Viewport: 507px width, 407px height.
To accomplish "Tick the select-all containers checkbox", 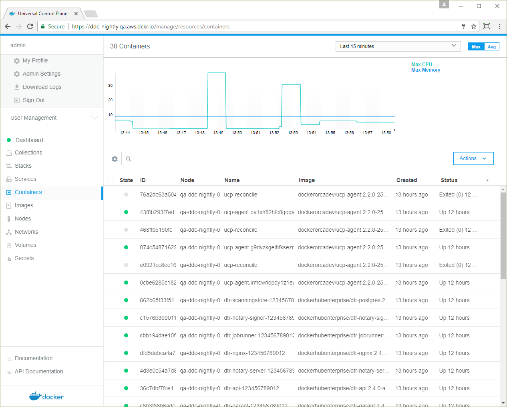I will 110,180.
